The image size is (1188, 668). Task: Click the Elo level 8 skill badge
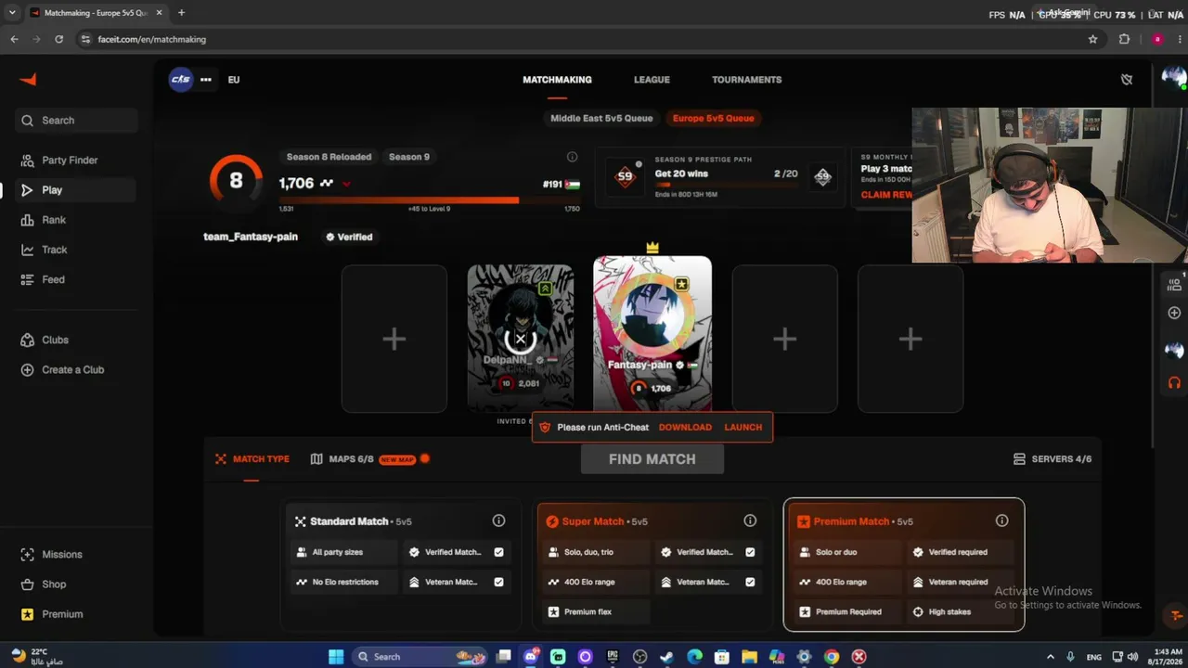click(x=236, y=181)
